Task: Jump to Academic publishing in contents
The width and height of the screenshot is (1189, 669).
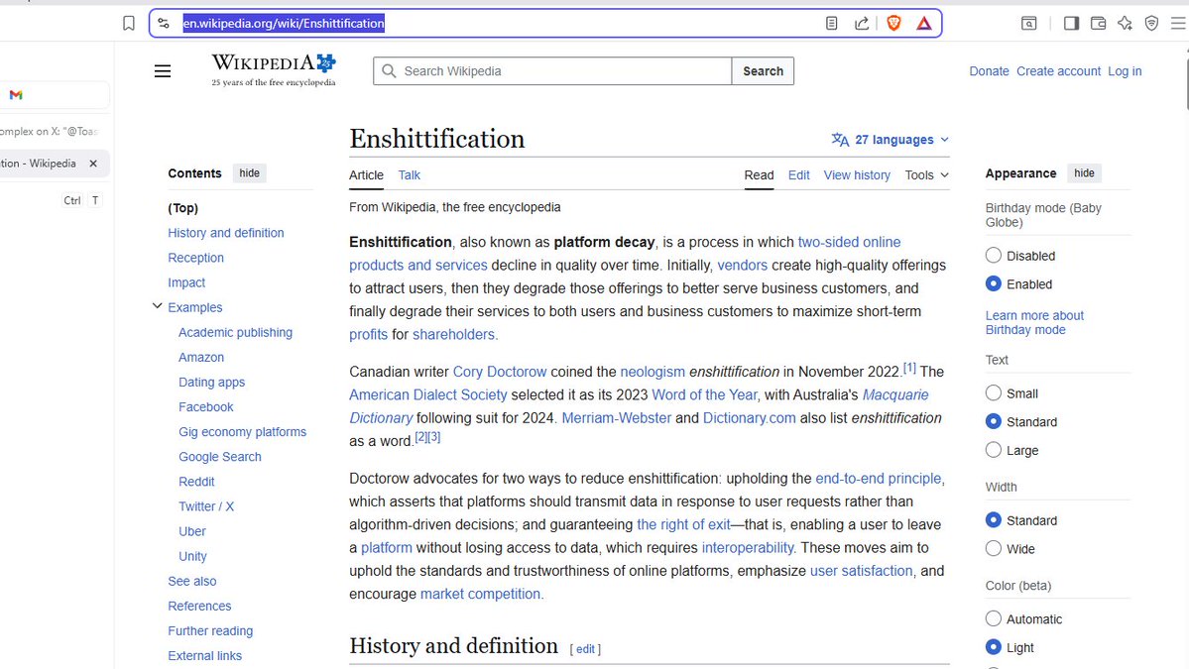Action: tap(235, 333)
